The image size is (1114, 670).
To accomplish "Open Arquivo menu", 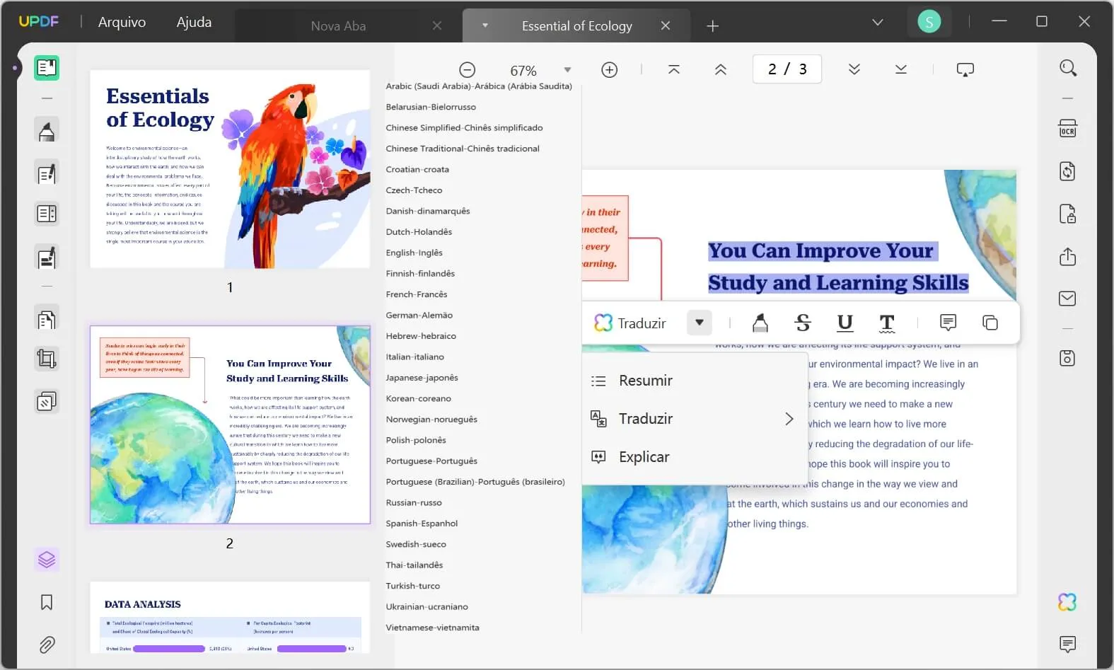I will point(122,22).
